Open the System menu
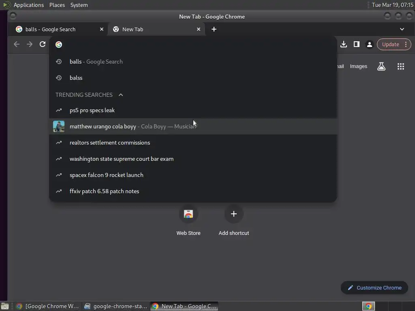415x311 pixels. tap(79, 5)
